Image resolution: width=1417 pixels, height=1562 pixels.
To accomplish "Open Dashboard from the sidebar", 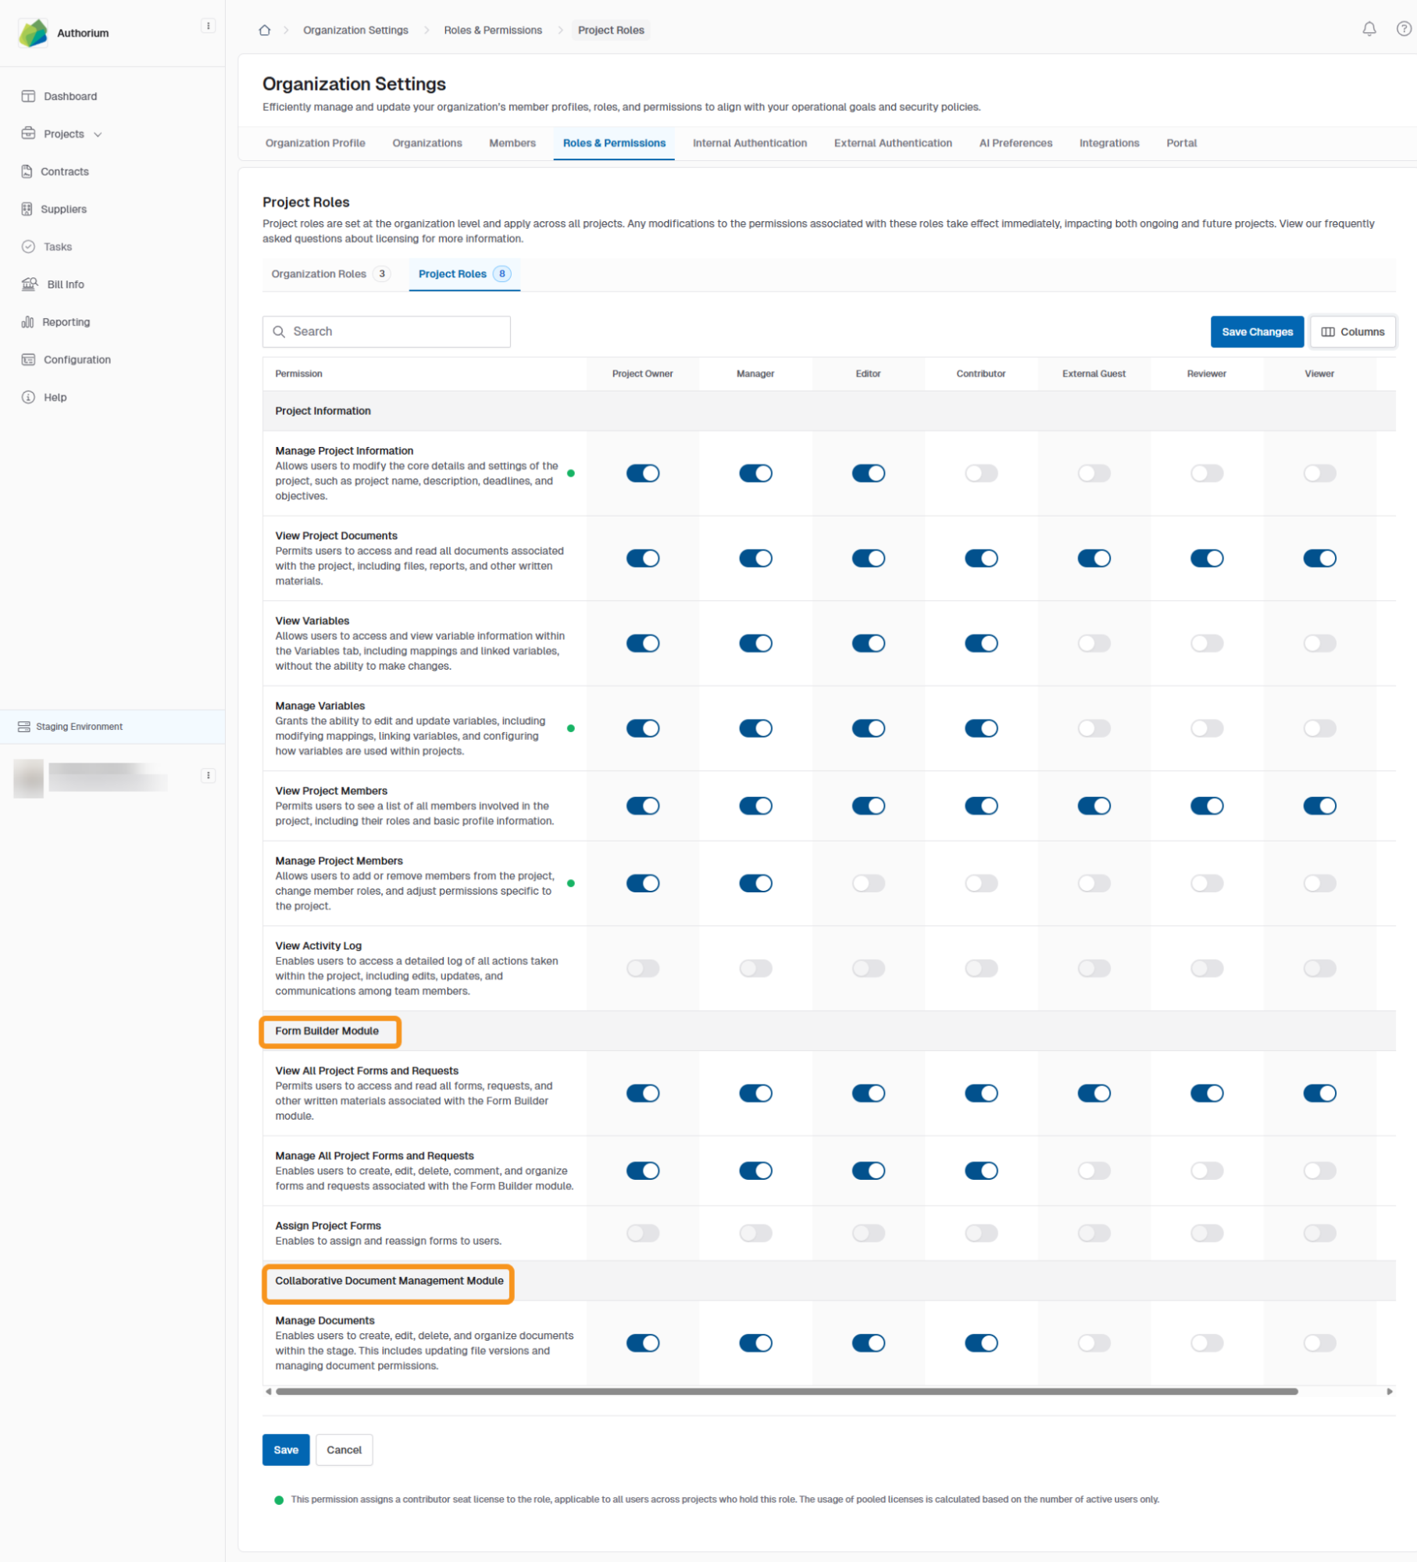I will tap(70, 96).
